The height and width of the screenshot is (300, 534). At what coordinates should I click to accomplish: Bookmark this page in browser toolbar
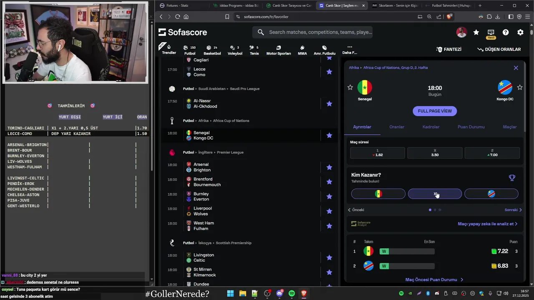(x=227, y=17)
